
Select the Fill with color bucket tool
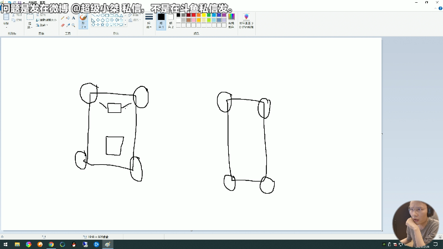click(x=68, y=18)
